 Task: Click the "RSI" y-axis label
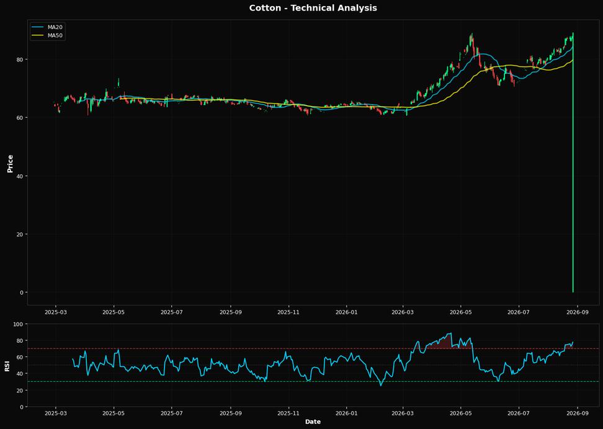click(7, 365)
